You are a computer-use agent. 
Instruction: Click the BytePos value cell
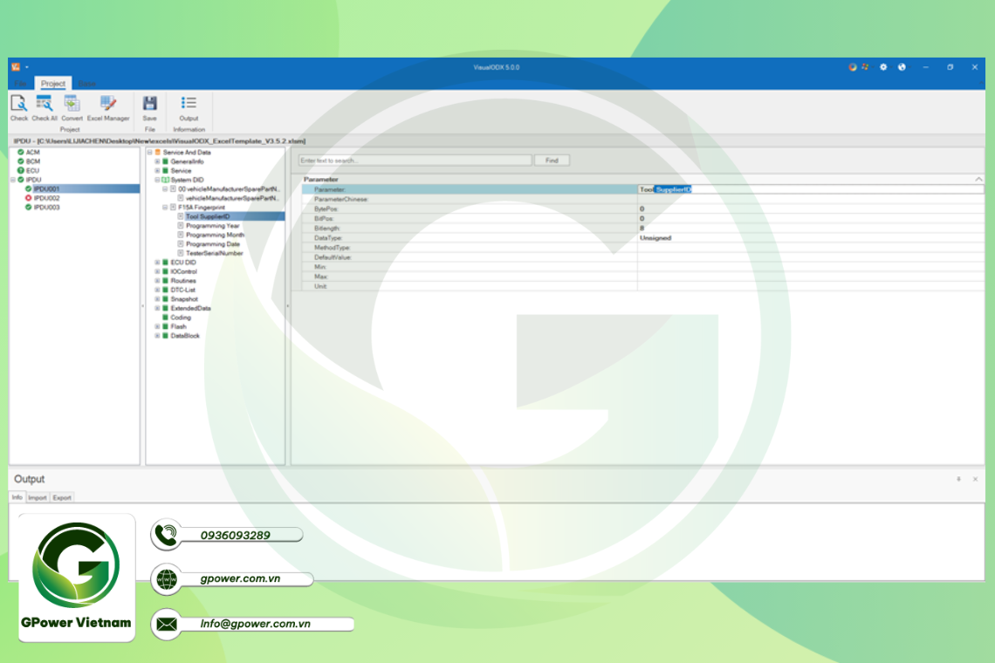[x=811, y=208]
